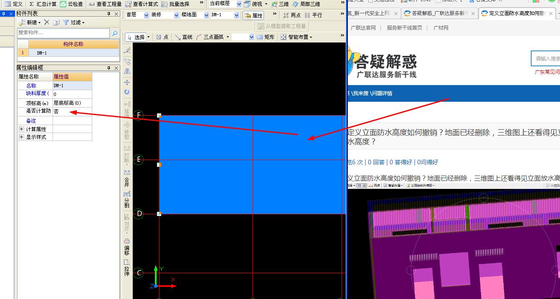Screen dimensions: 560x299
Task: Switch to browser tab 答疑解惑_广联达服务新干线
Action: tap(439, 13)
